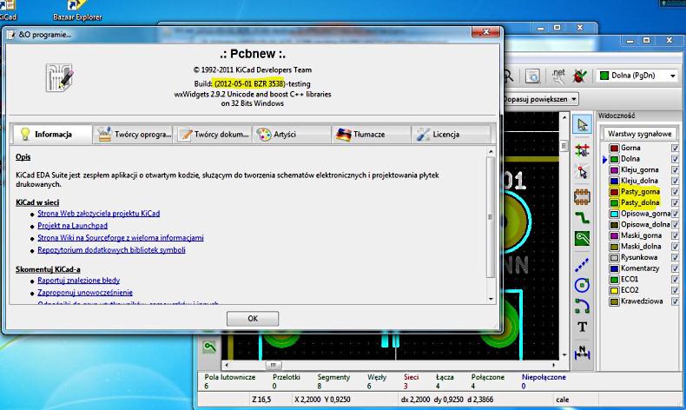Viewport: 686px width, 410px height.
Task: Select the local ratsnest display tool
Action: [582, 172]
